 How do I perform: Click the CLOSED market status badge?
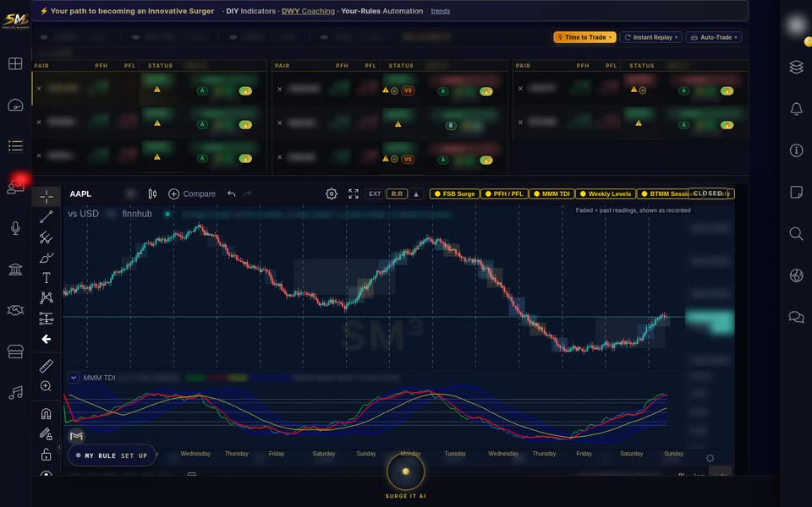coord(707,193)
